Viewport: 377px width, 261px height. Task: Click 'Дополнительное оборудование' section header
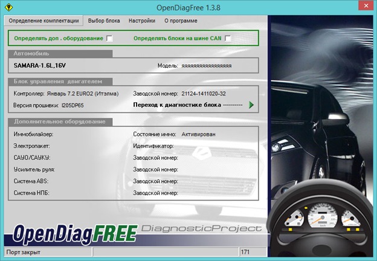pyautogui.click(x=60, y=121)
